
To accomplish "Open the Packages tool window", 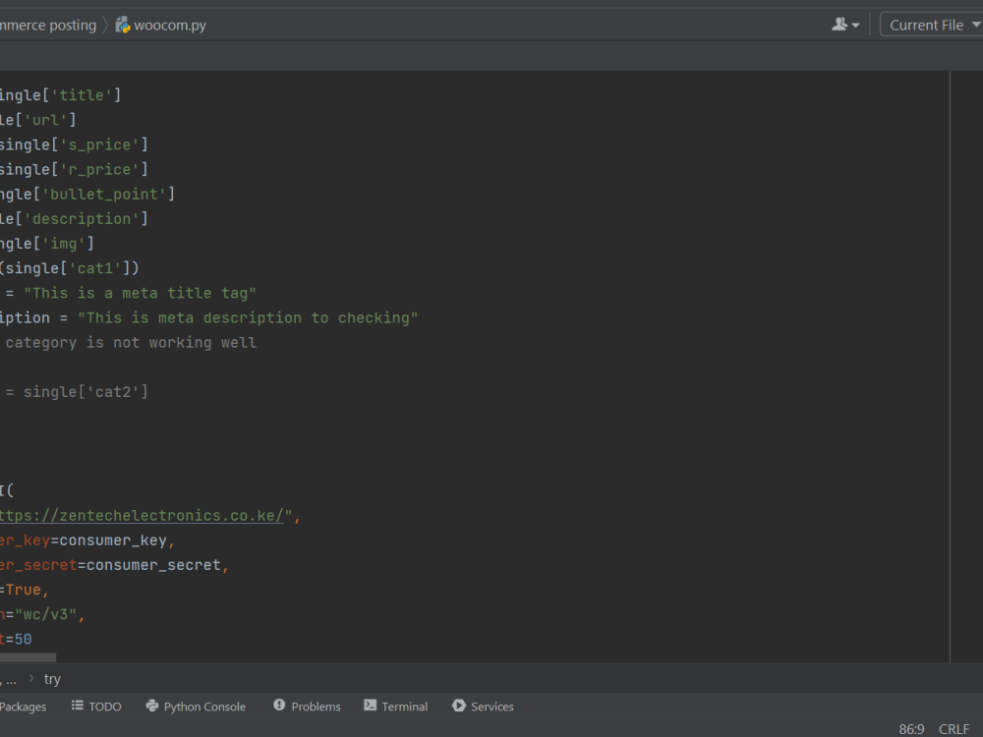I will (x=24, y=707).
